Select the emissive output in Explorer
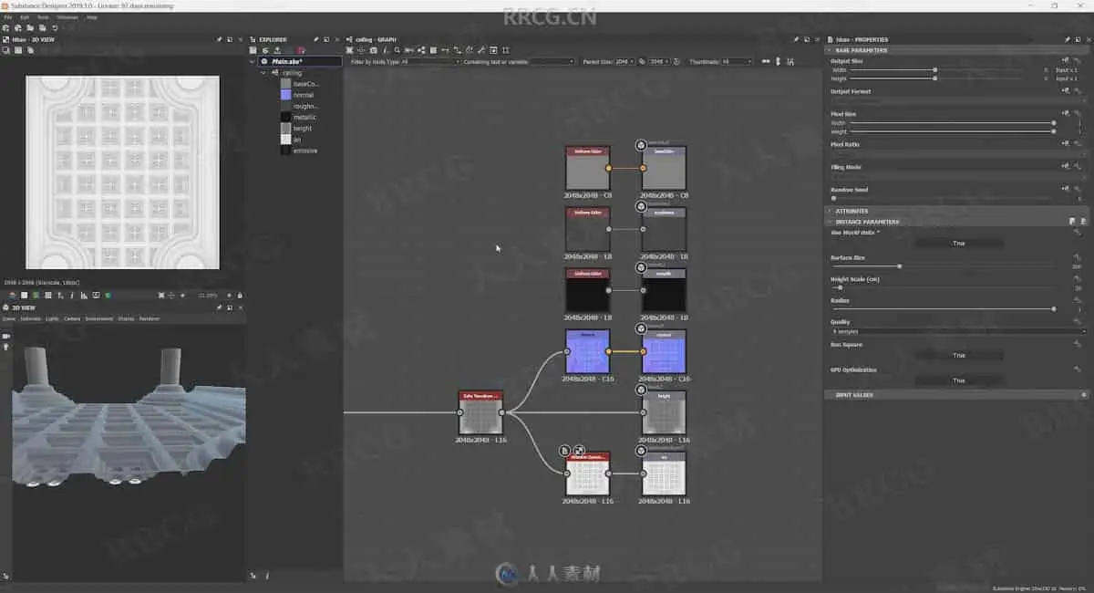The height and width of the screenshot is (593, 1094). 304,151
